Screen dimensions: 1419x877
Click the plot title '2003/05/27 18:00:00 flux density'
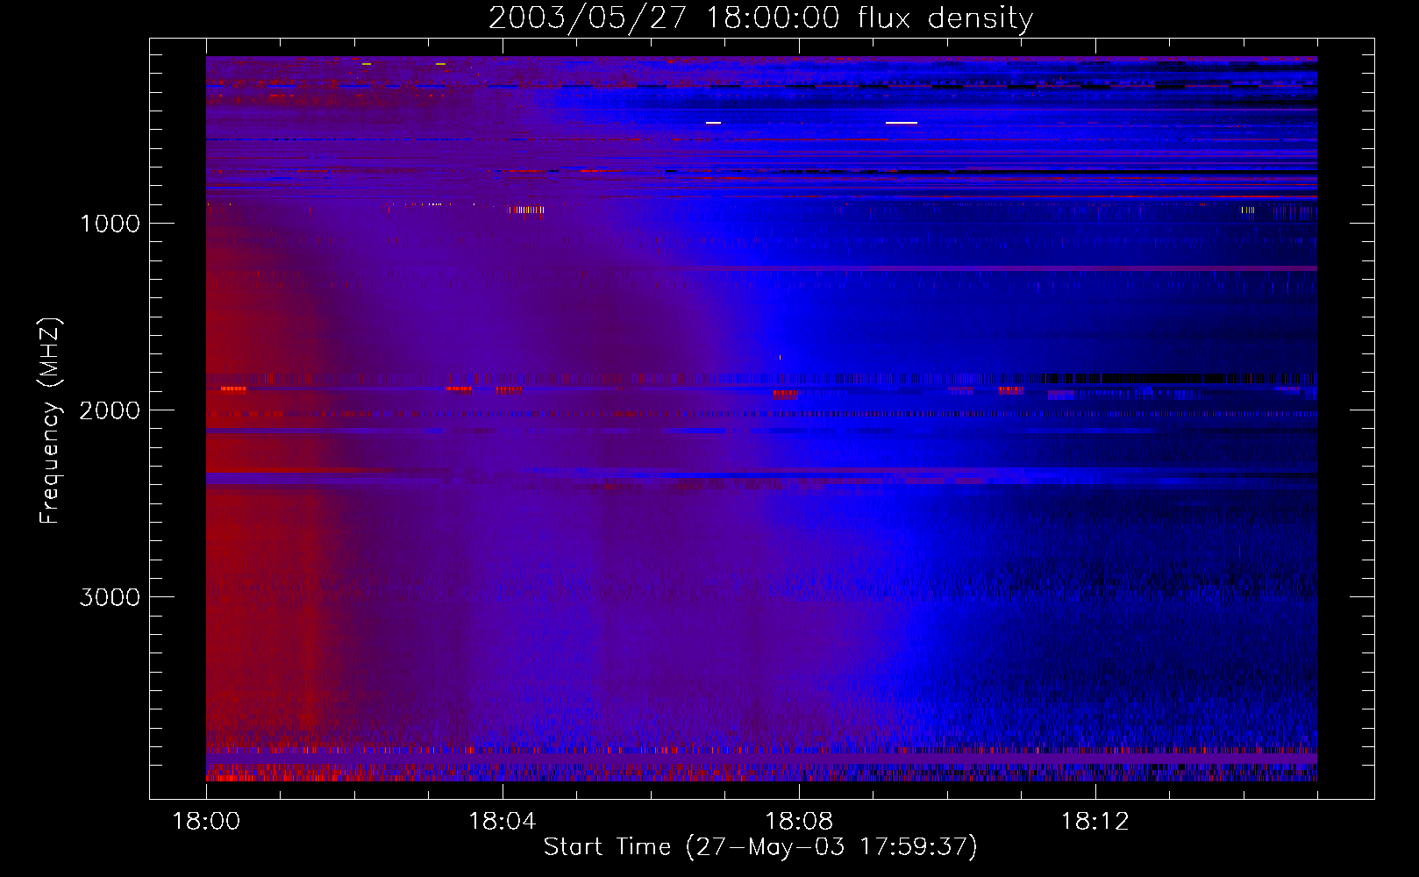click(760, 18)
